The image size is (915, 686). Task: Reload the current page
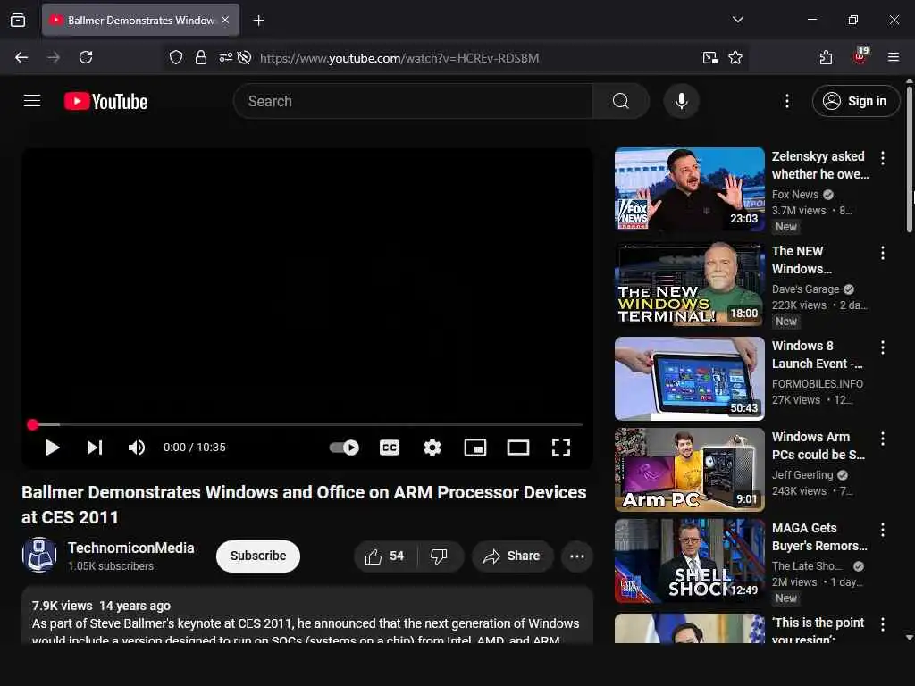[86, 57]
